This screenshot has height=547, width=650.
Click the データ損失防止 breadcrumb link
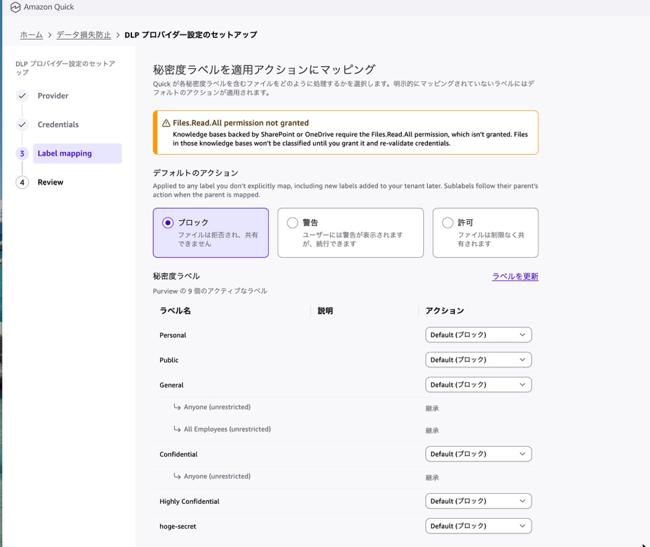(83, 35)
